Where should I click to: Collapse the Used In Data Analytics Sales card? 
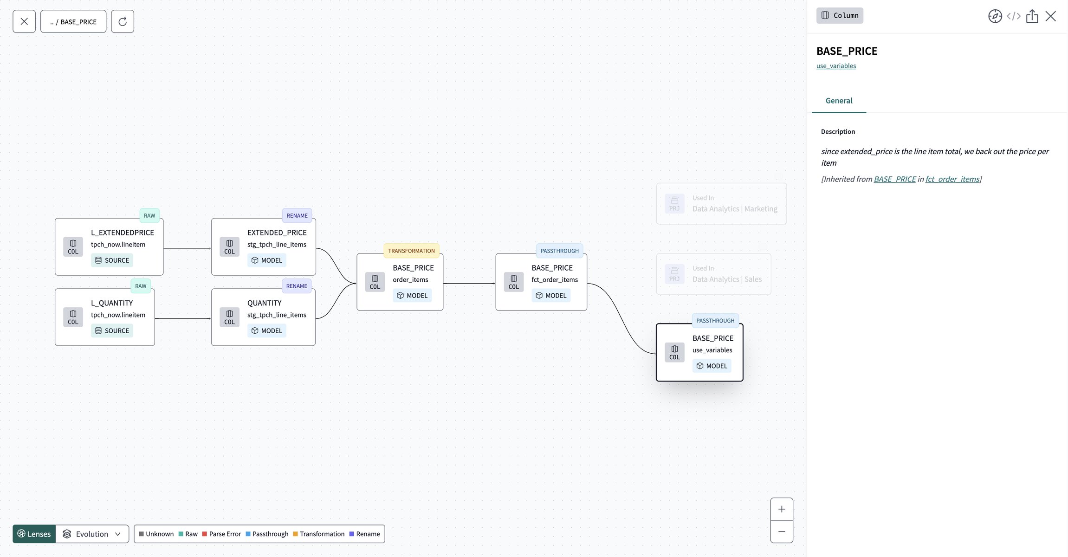coord(713,274)
